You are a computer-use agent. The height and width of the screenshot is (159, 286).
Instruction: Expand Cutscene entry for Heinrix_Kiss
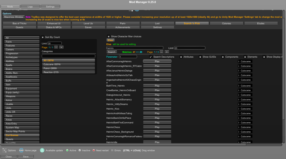coord(239,109)
